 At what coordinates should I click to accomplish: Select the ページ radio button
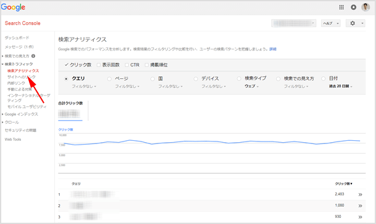[109, 79]
